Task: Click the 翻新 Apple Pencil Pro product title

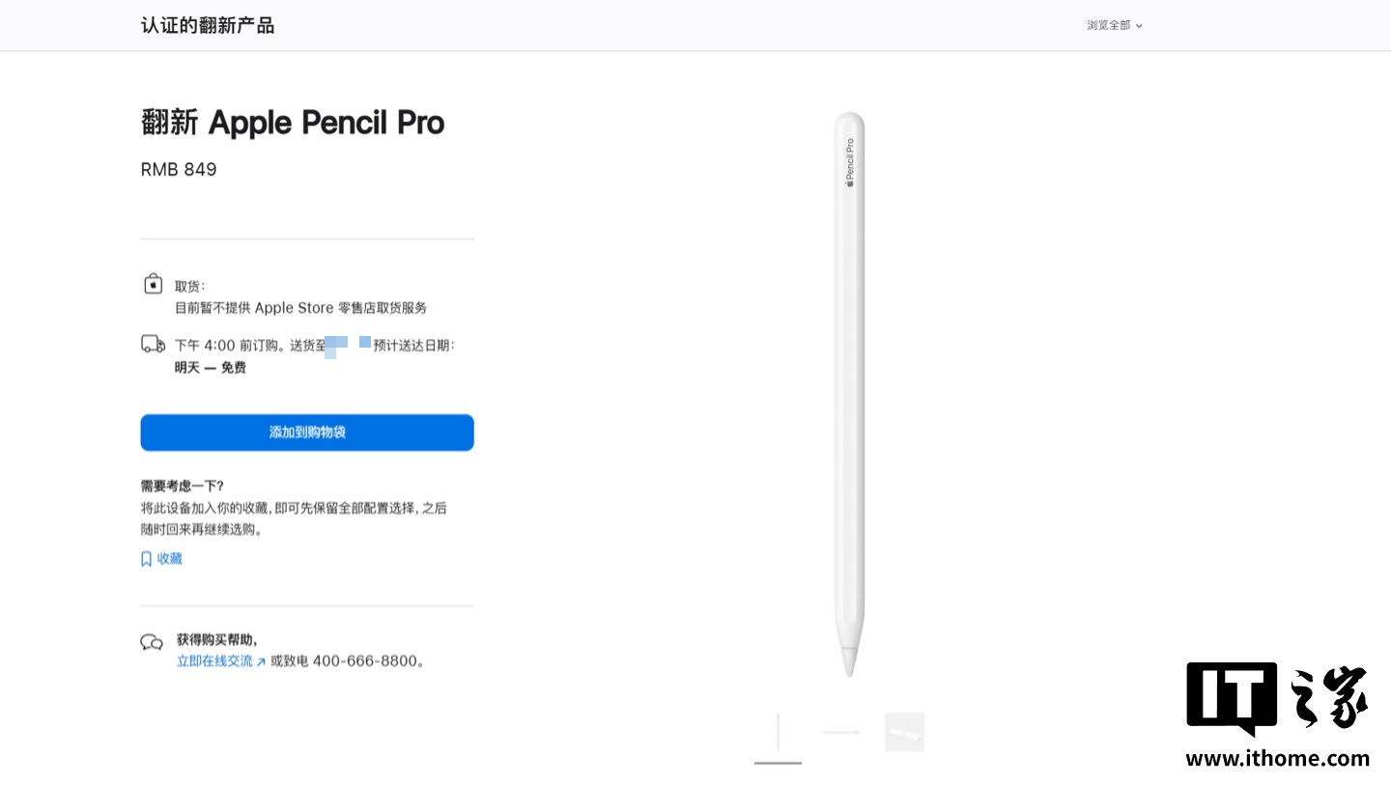Action: [293, 123]
